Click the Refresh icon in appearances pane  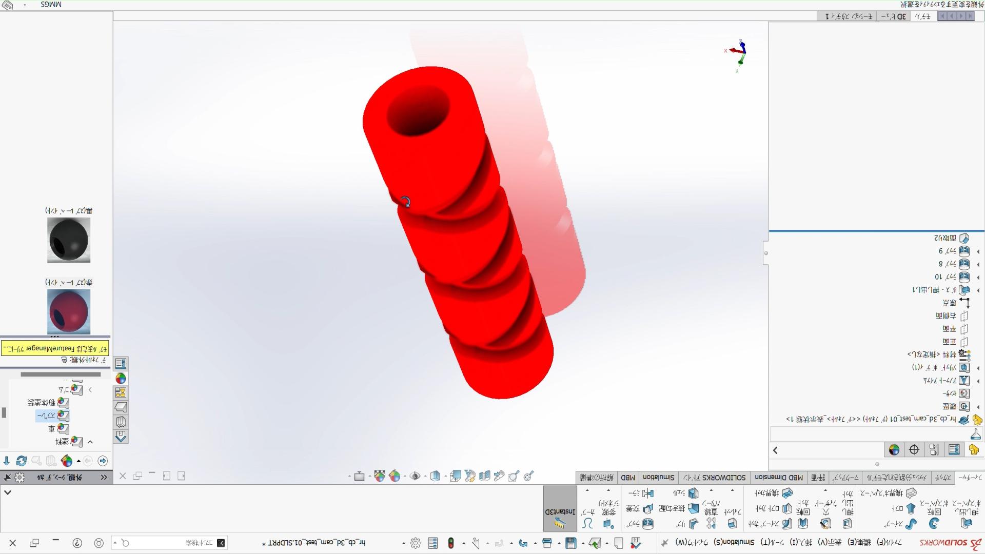(21, 461)
